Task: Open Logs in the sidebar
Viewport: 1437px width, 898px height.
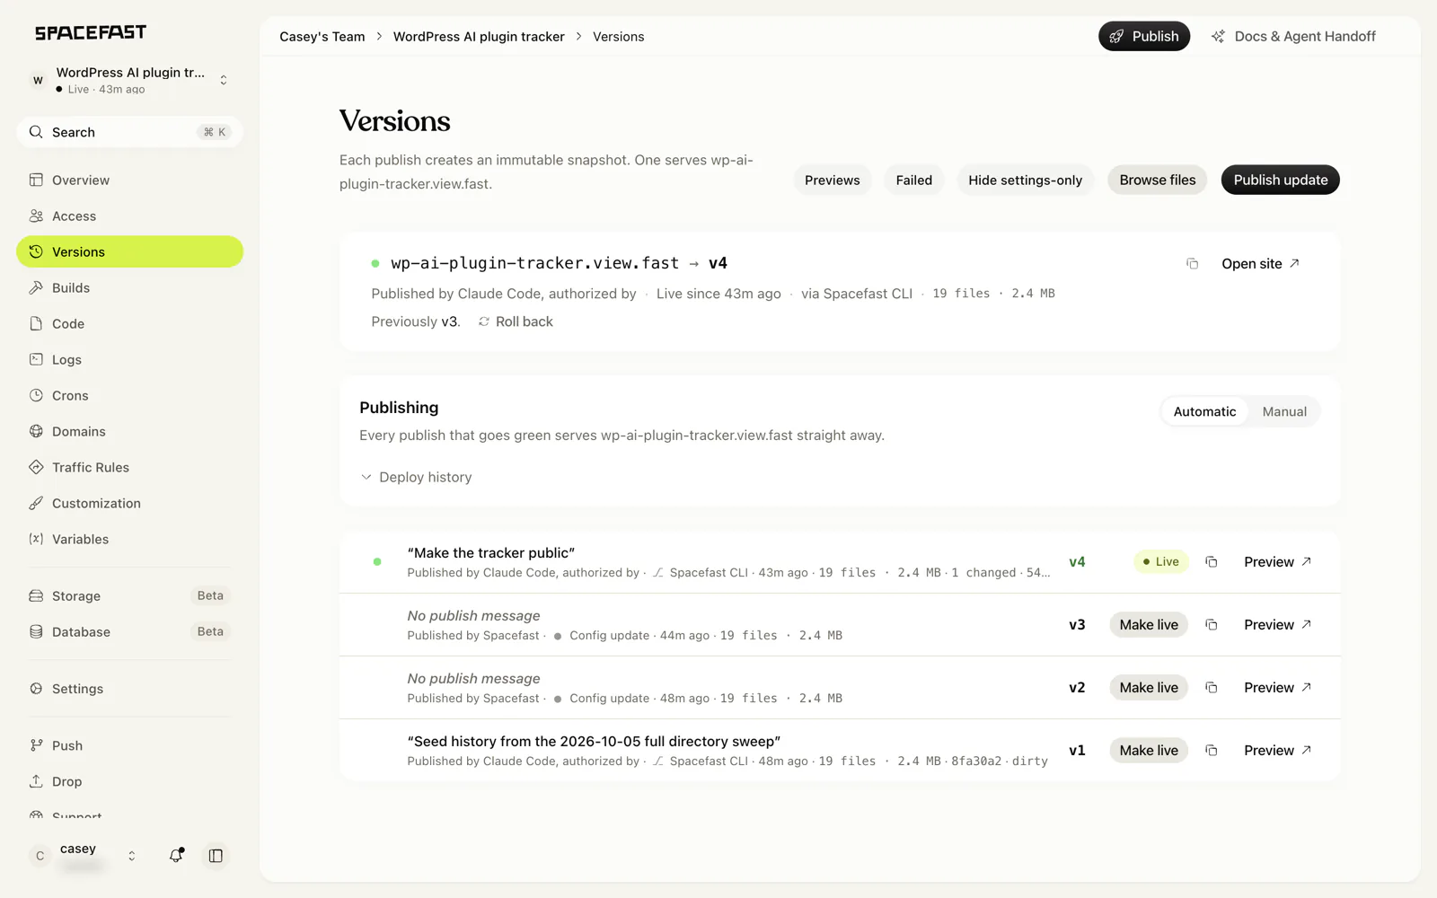Action: tap(129, 359)
